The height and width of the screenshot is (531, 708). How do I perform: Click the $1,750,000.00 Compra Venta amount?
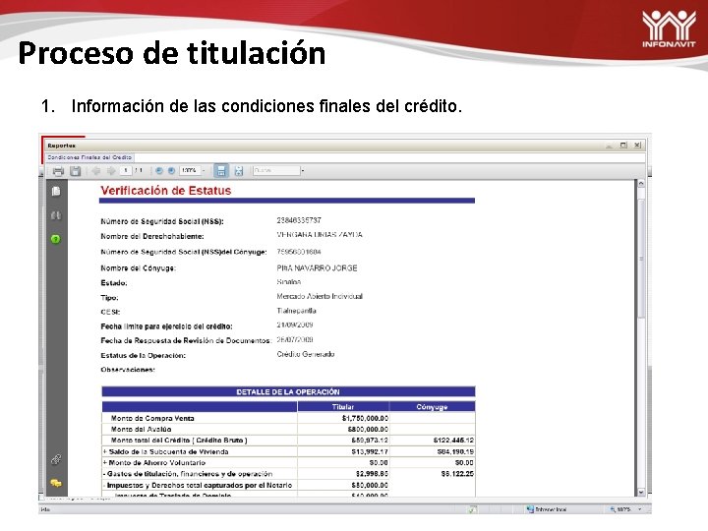pyautogui.click(x=365, y=418)
